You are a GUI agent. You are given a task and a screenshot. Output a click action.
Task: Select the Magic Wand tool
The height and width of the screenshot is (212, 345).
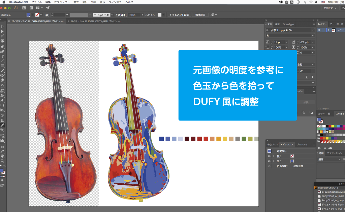[x=2, y=36]
